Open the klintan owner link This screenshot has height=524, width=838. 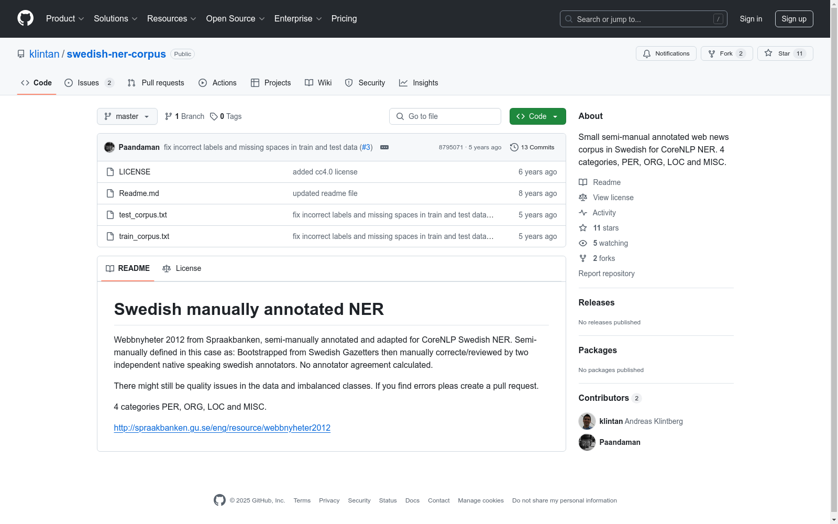coord(45,54)
